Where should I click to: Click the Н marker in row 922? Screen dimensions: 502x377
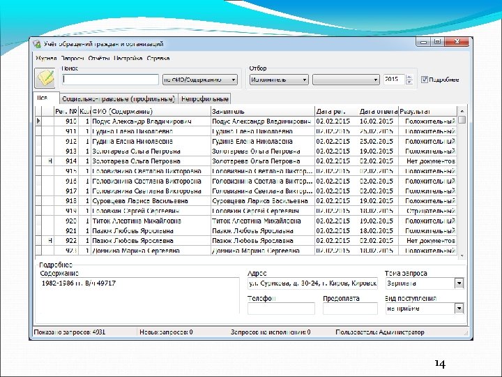pyautogui.click(x=50, y=240)
